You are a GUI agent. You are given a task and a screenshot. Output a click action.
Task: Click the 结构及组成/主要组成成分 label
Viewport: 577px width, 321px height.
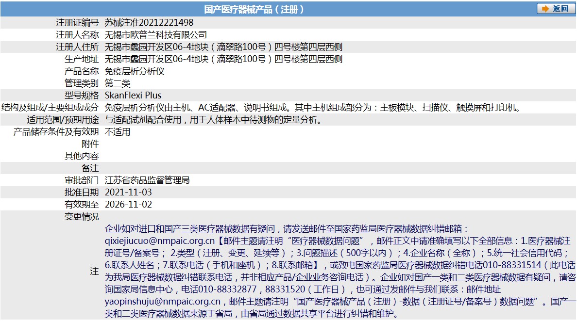pyautogui.click(x=50, y=108)
